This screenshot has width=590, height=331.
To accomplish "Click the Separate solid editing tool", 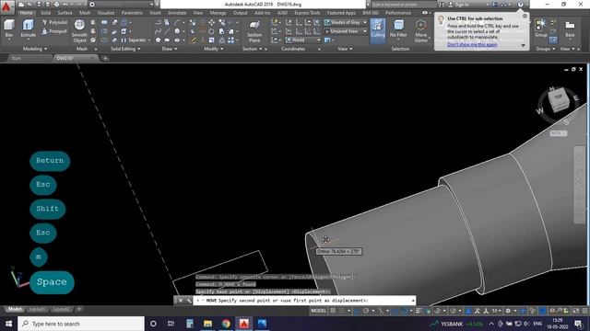I will point(135,40).
